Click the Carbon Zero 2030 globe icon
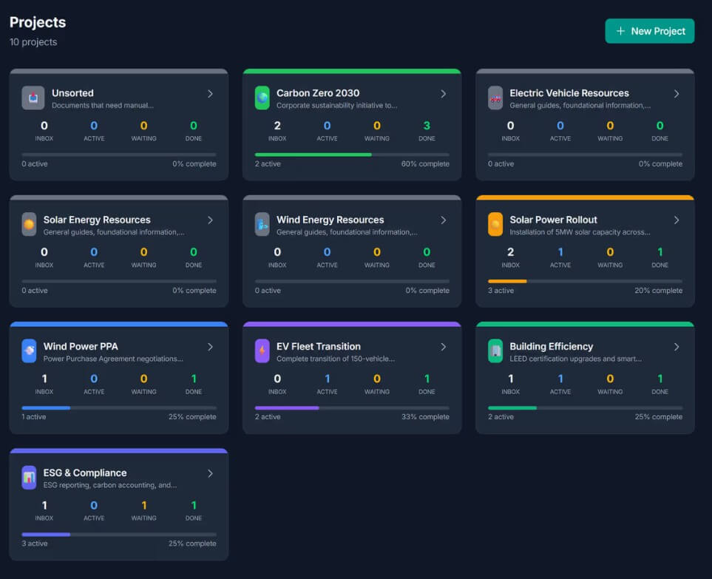The height and width of the screenshot is (579, 712). coord(262,98)
